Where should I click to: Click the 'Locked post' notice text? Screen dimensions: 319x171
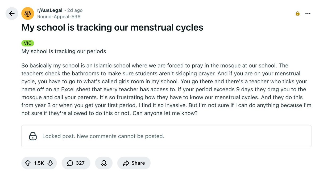[103, 136]
